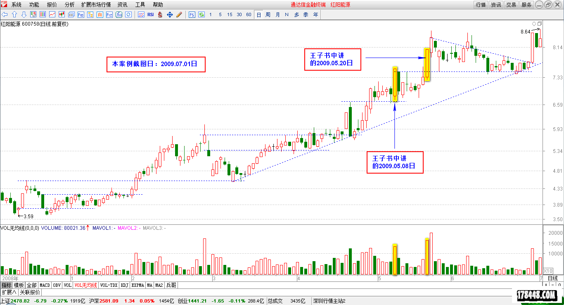Select the 模板 tab

pyautogui.click(x=19, y=285)
